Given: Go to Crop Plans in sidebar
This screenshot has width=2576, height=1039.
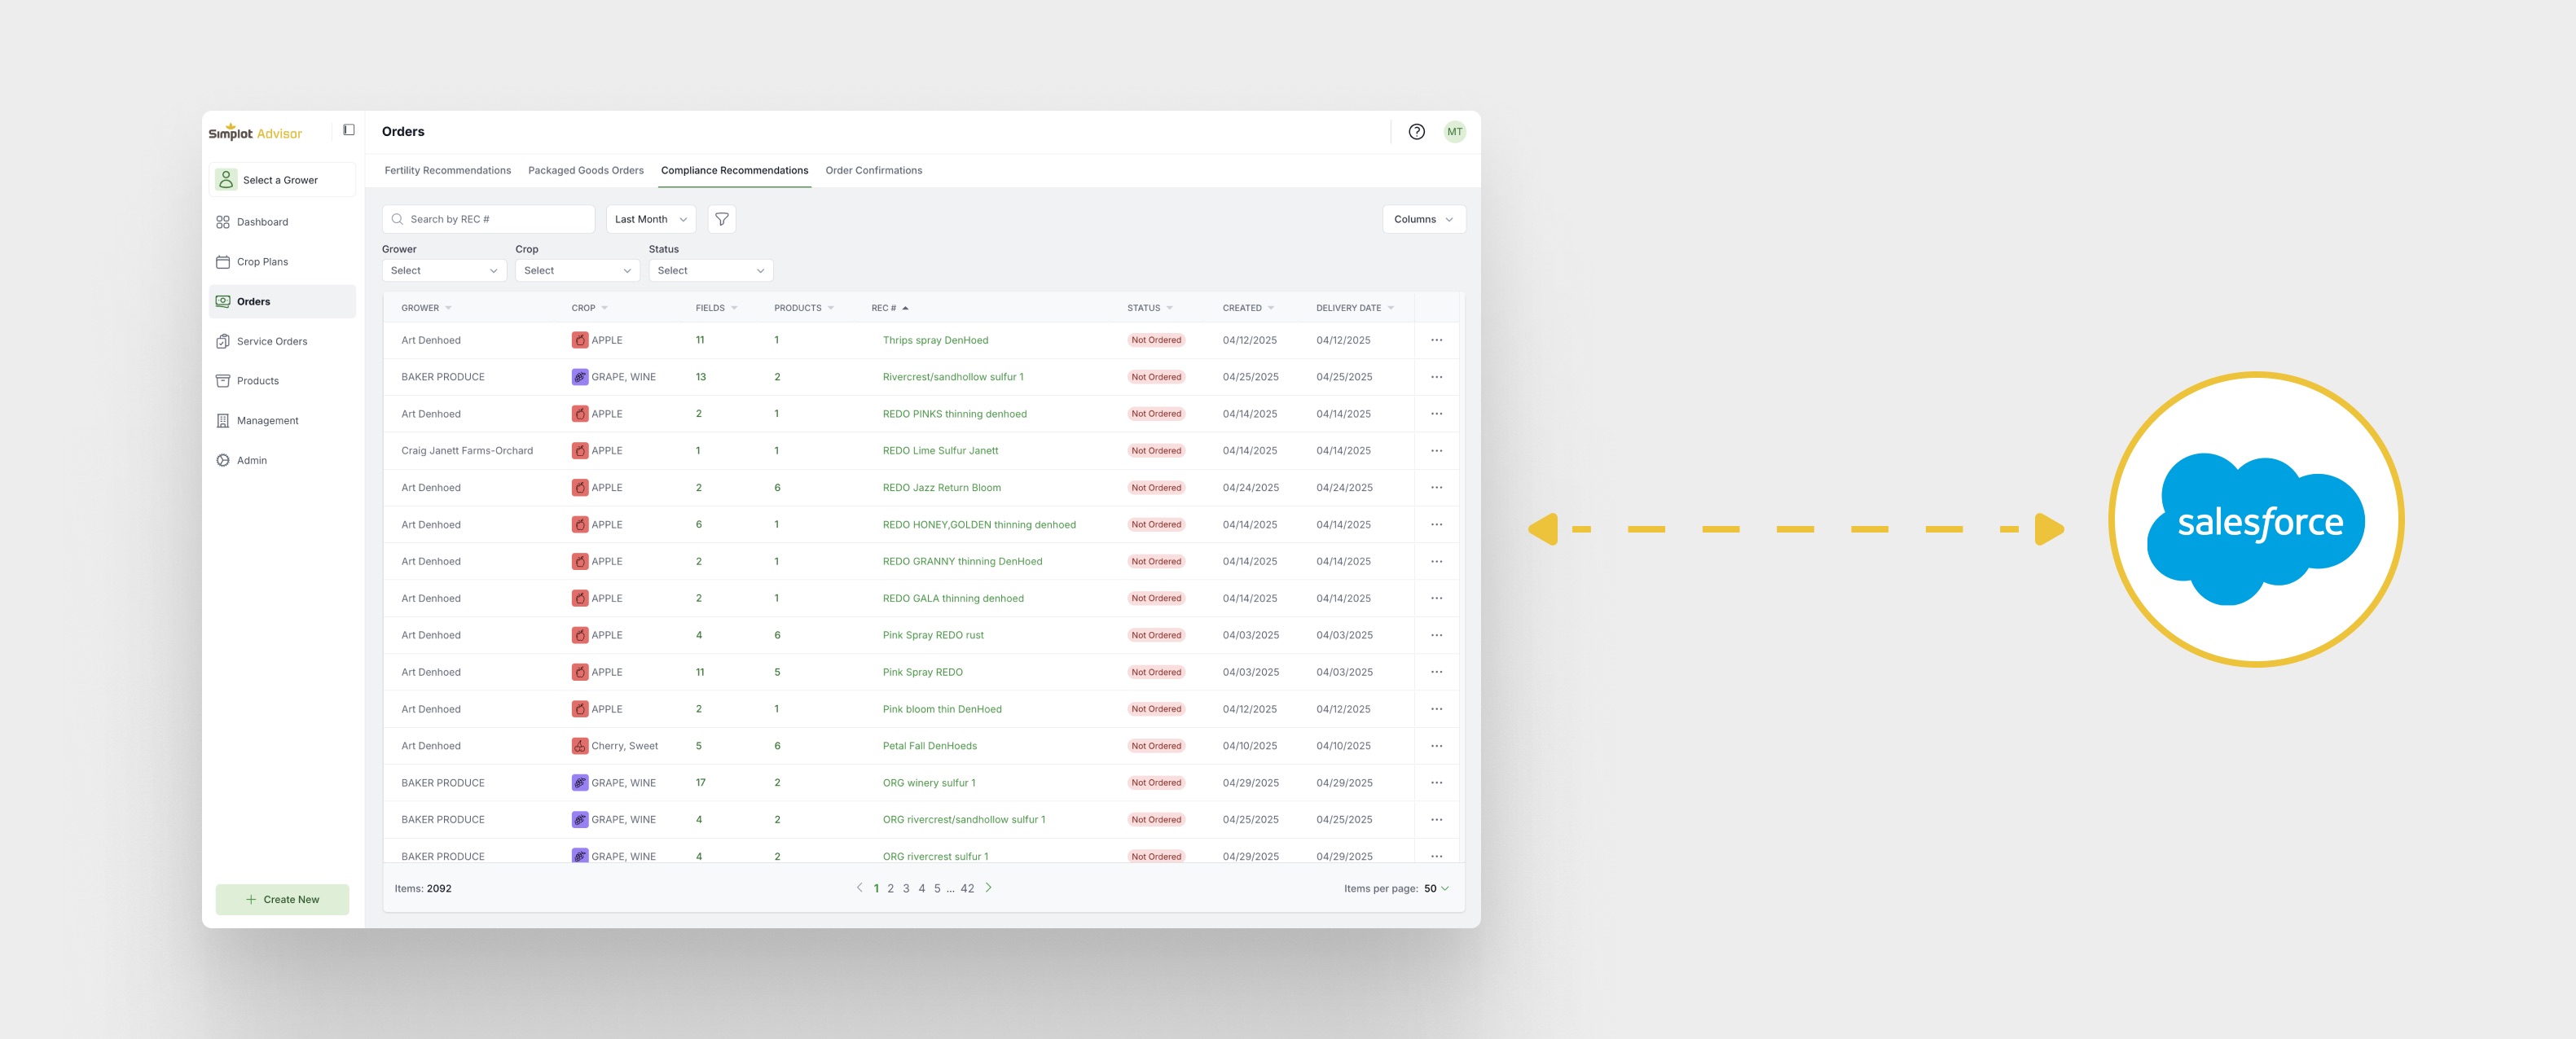Looking at the screenshot, I should click(262, 261).
